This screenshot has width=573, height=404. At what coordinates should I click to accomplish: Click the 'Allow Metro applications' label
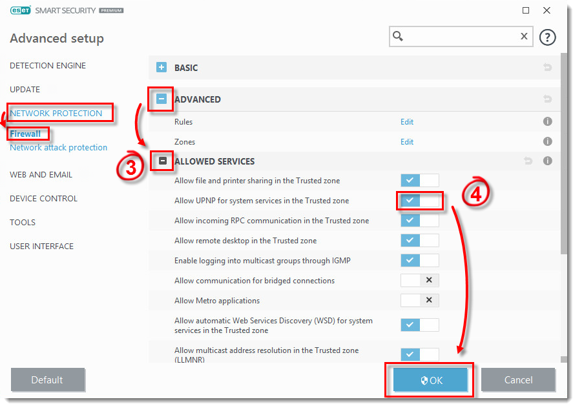[x=217, y=301]
